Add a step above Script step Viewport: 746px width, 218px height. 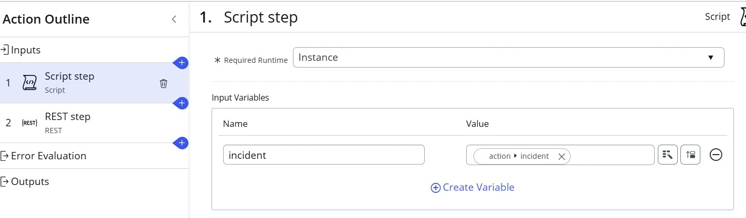click(x=182, y=63)
